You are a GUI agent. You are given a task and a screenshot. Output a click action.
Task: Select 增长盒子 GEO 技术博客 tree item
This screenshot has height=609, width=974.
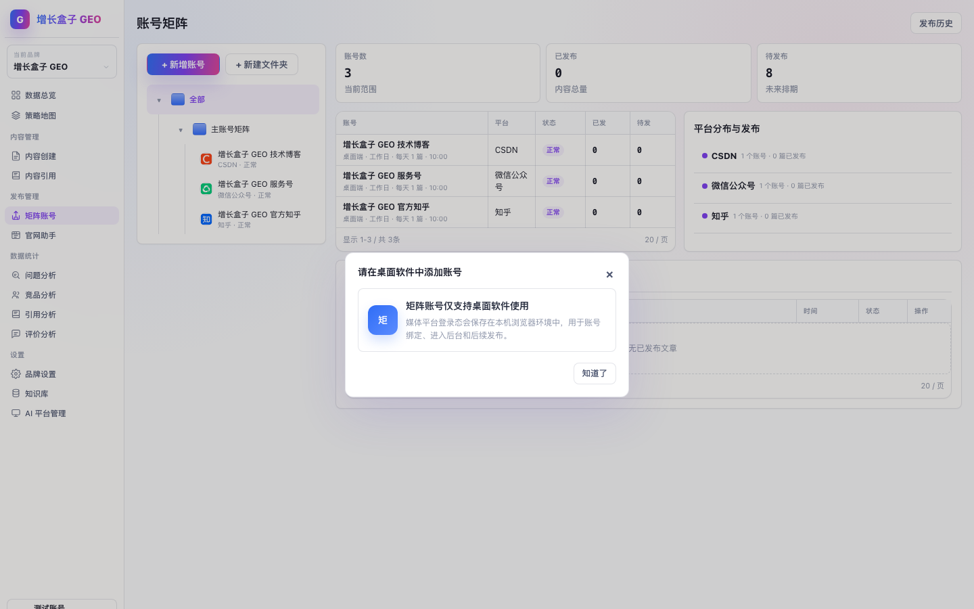[258, 159]
